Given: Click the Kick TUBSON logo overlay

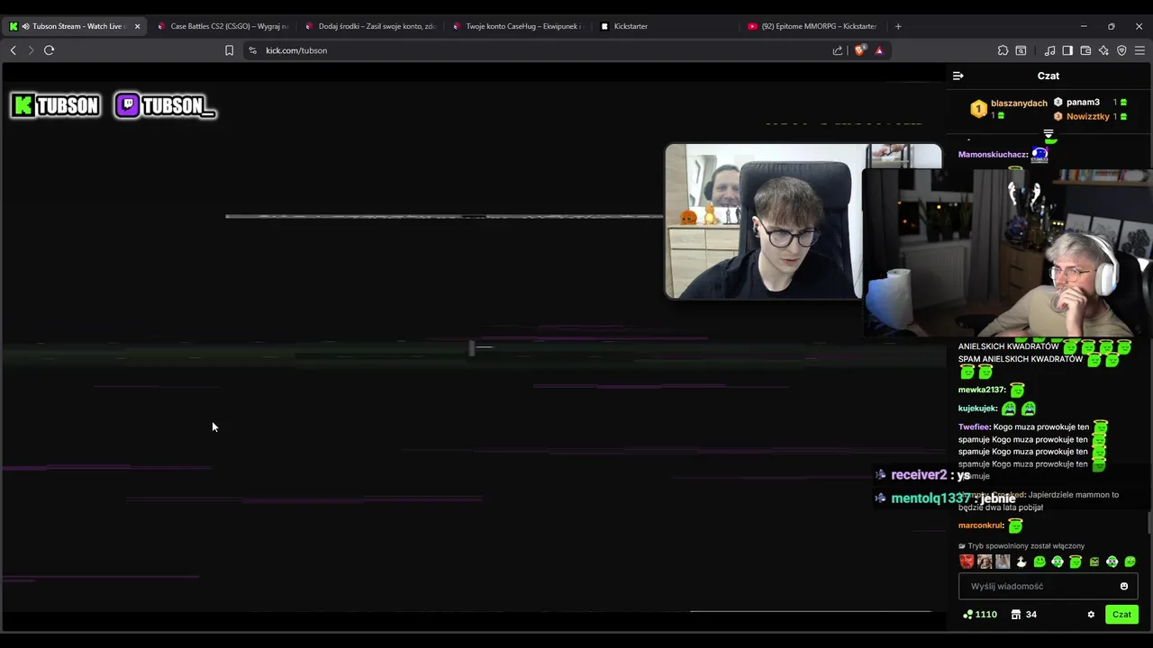Looking at the screenshot, I should 55,106.
